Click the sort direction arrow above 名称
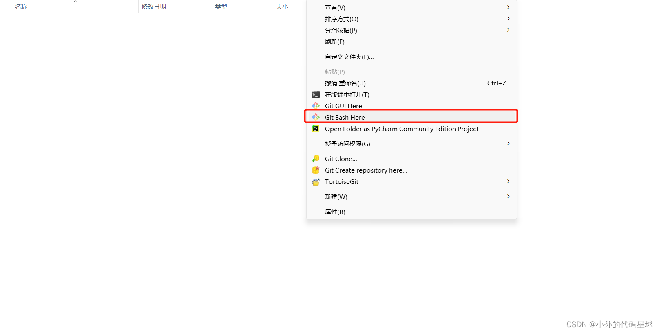The height and width of the screenshot is (332, 659). coord(75,2)
